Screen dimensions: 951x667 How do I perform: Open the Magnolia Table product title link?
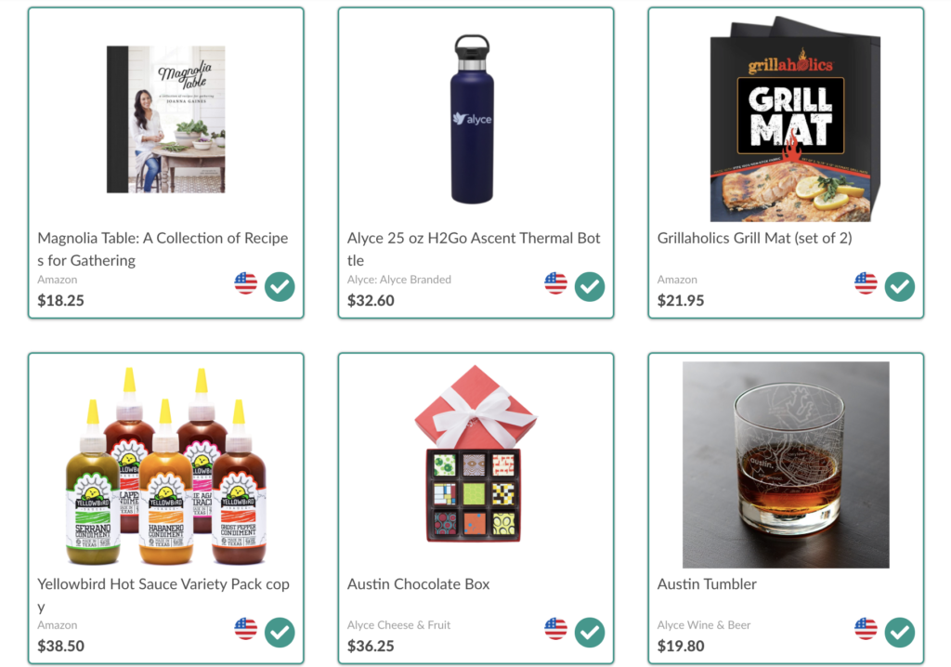[163, 248]
